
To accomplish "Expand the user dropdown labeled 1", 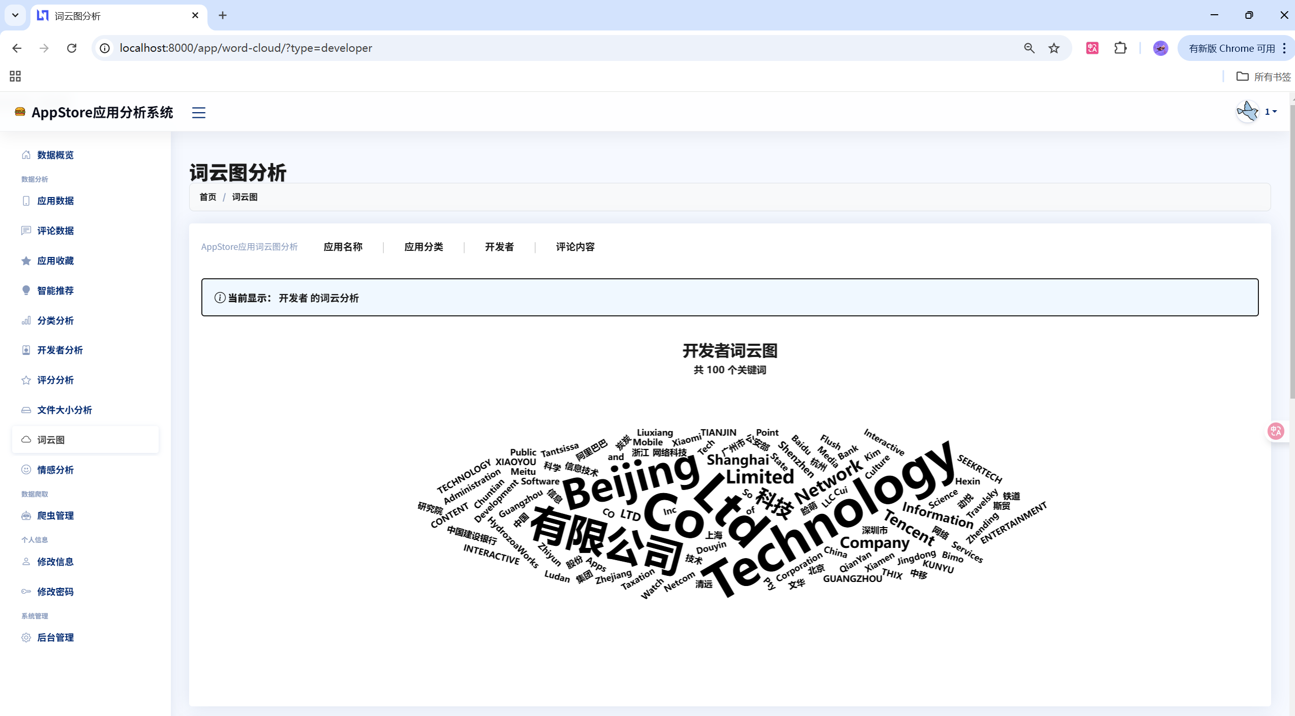I will pos(1271,112).
